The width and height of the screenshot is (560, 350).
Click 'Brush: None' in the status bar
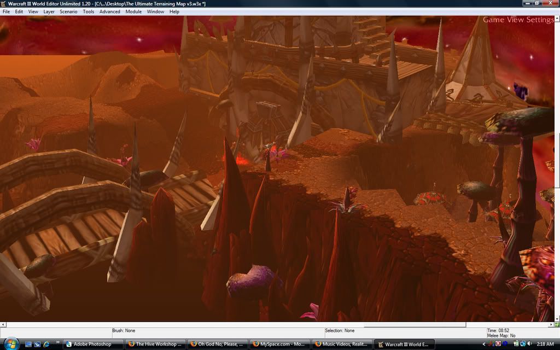(124, 331)
